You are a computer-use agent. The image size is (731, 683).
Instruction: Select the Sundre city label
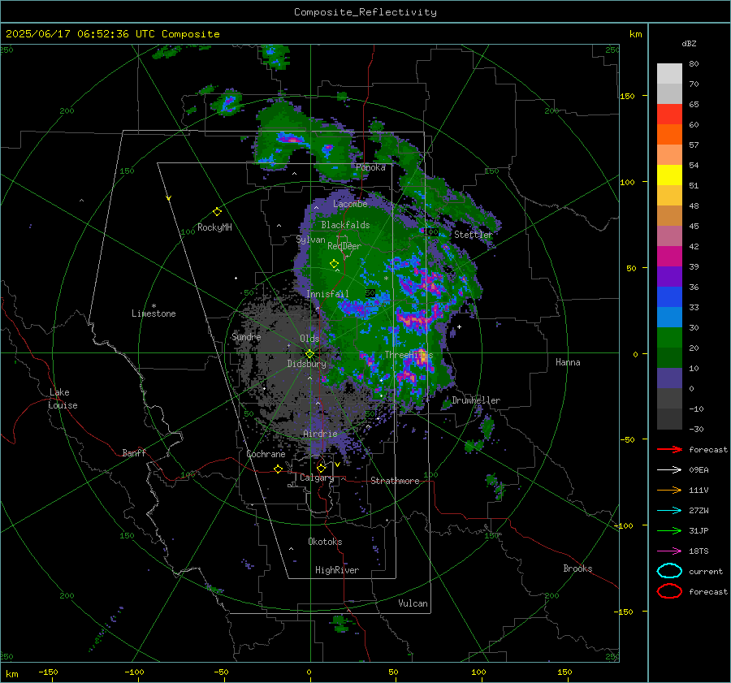tap(246, 336)
